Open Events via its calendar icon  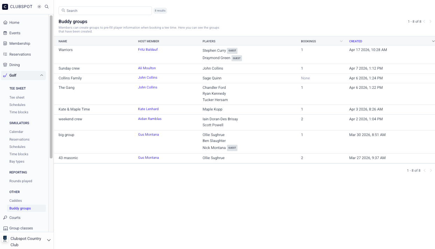click(5, 33)
